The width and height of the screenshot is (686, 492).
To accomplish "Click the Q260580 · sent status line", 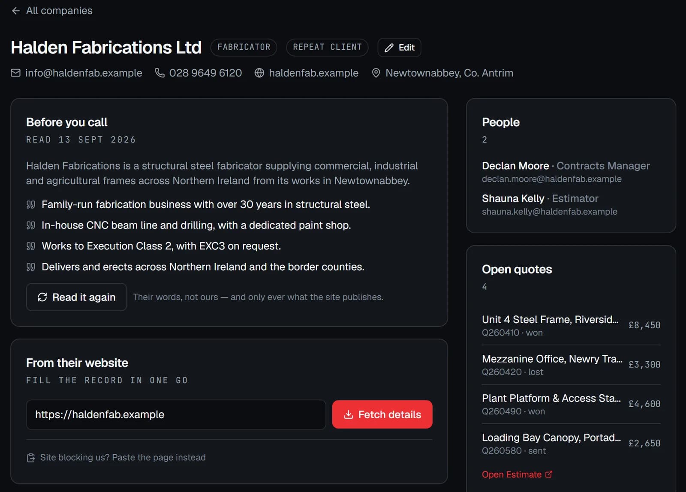I will (x=514, y=451).
